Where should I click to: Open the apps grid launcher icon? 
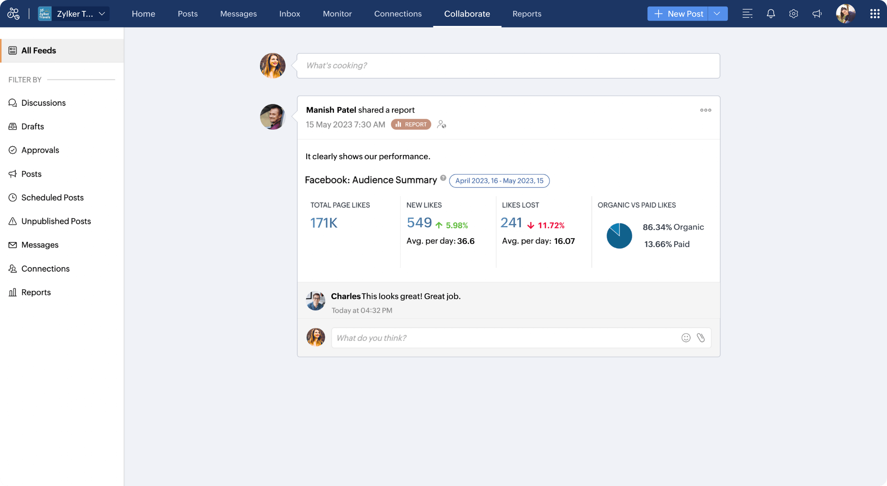click(x=874, y=14)
